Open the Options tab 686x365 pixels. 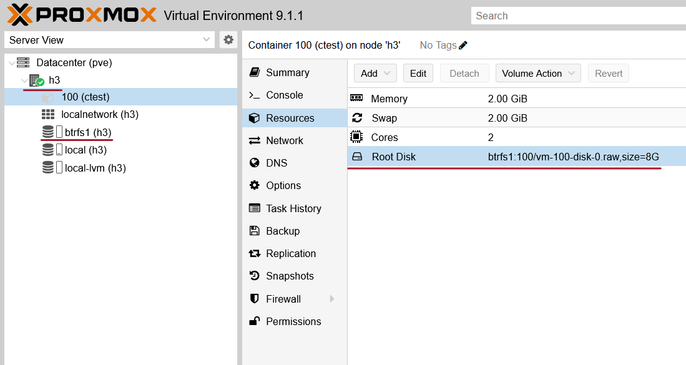click(295, 185)
